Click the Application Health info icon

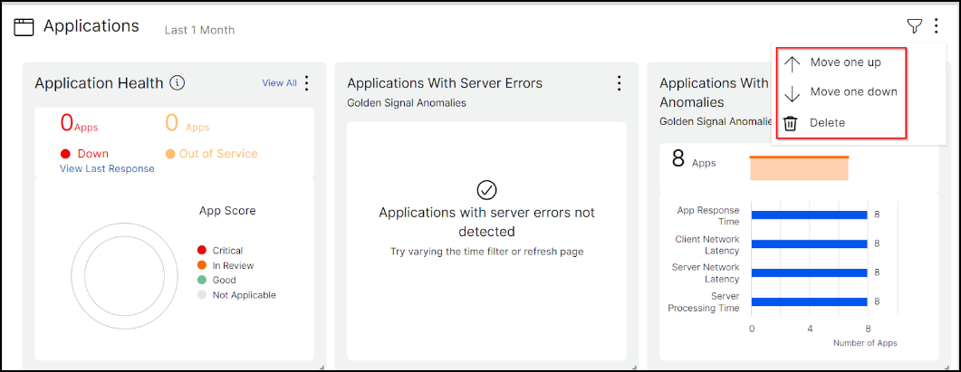178,82
